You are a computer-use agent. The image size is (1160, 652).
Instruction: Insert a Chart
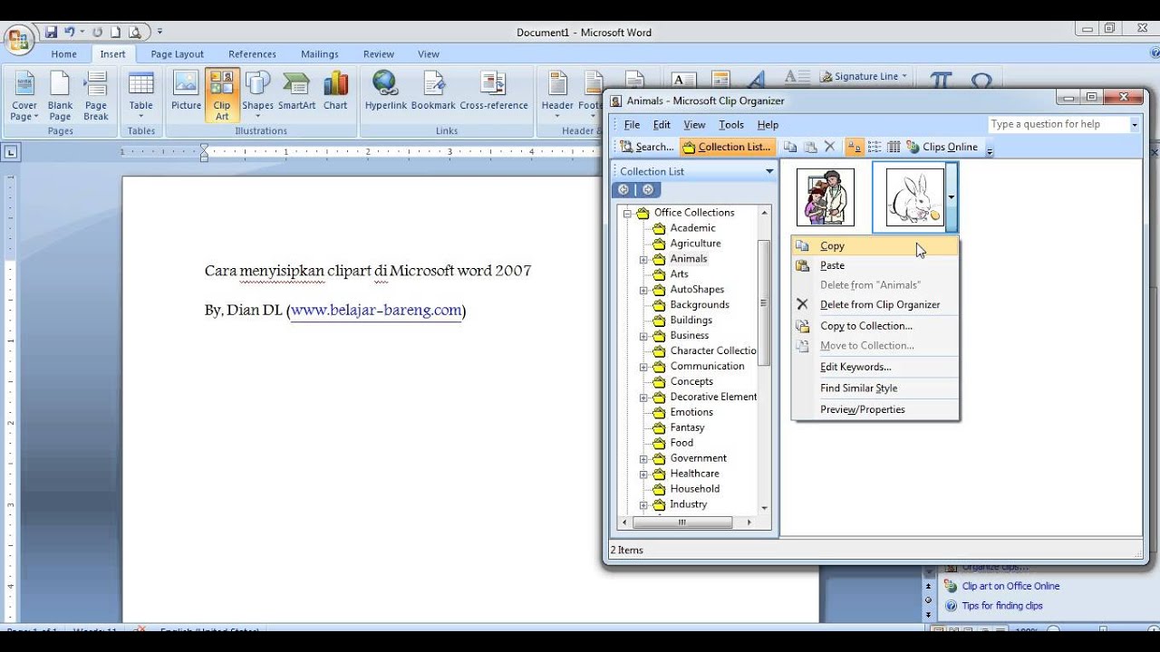pos(335,91)
